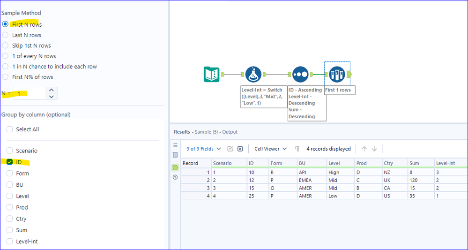Click the BU column header
468x250 pixels.
[312, 163]
